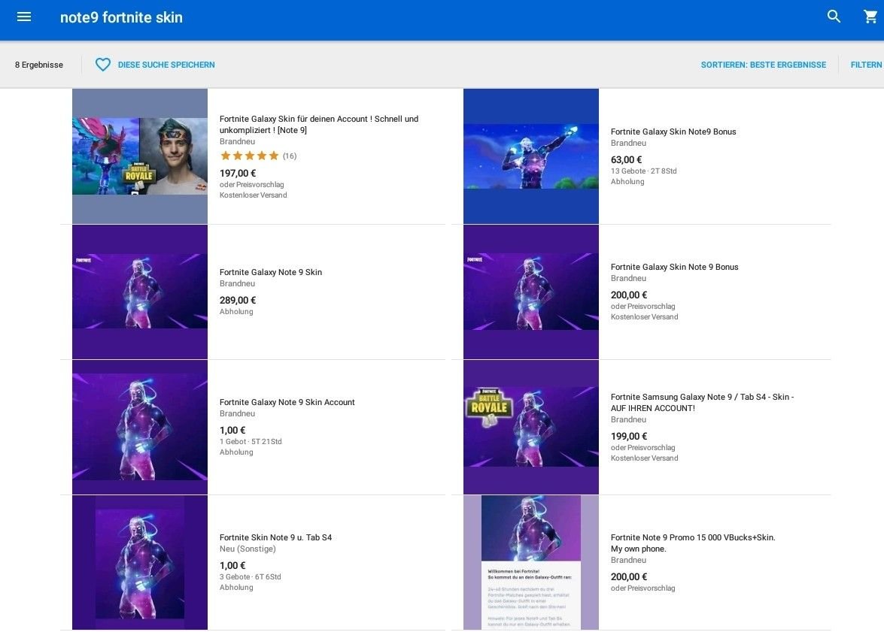Open thumbnail of 'Fortnite Galaxy Note 9 Skin Account'
This screenshot has width=884, height=632.
[140, 427]
